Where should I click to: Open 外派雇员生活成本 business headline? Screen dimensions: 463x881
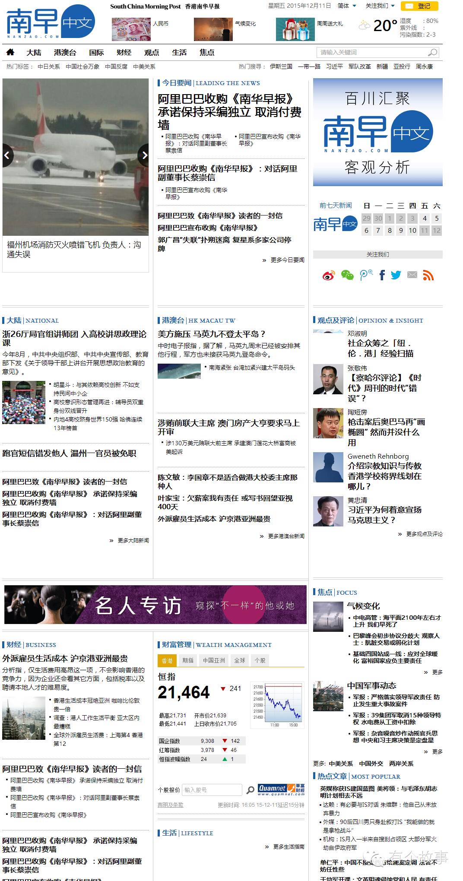coord(65,658)
